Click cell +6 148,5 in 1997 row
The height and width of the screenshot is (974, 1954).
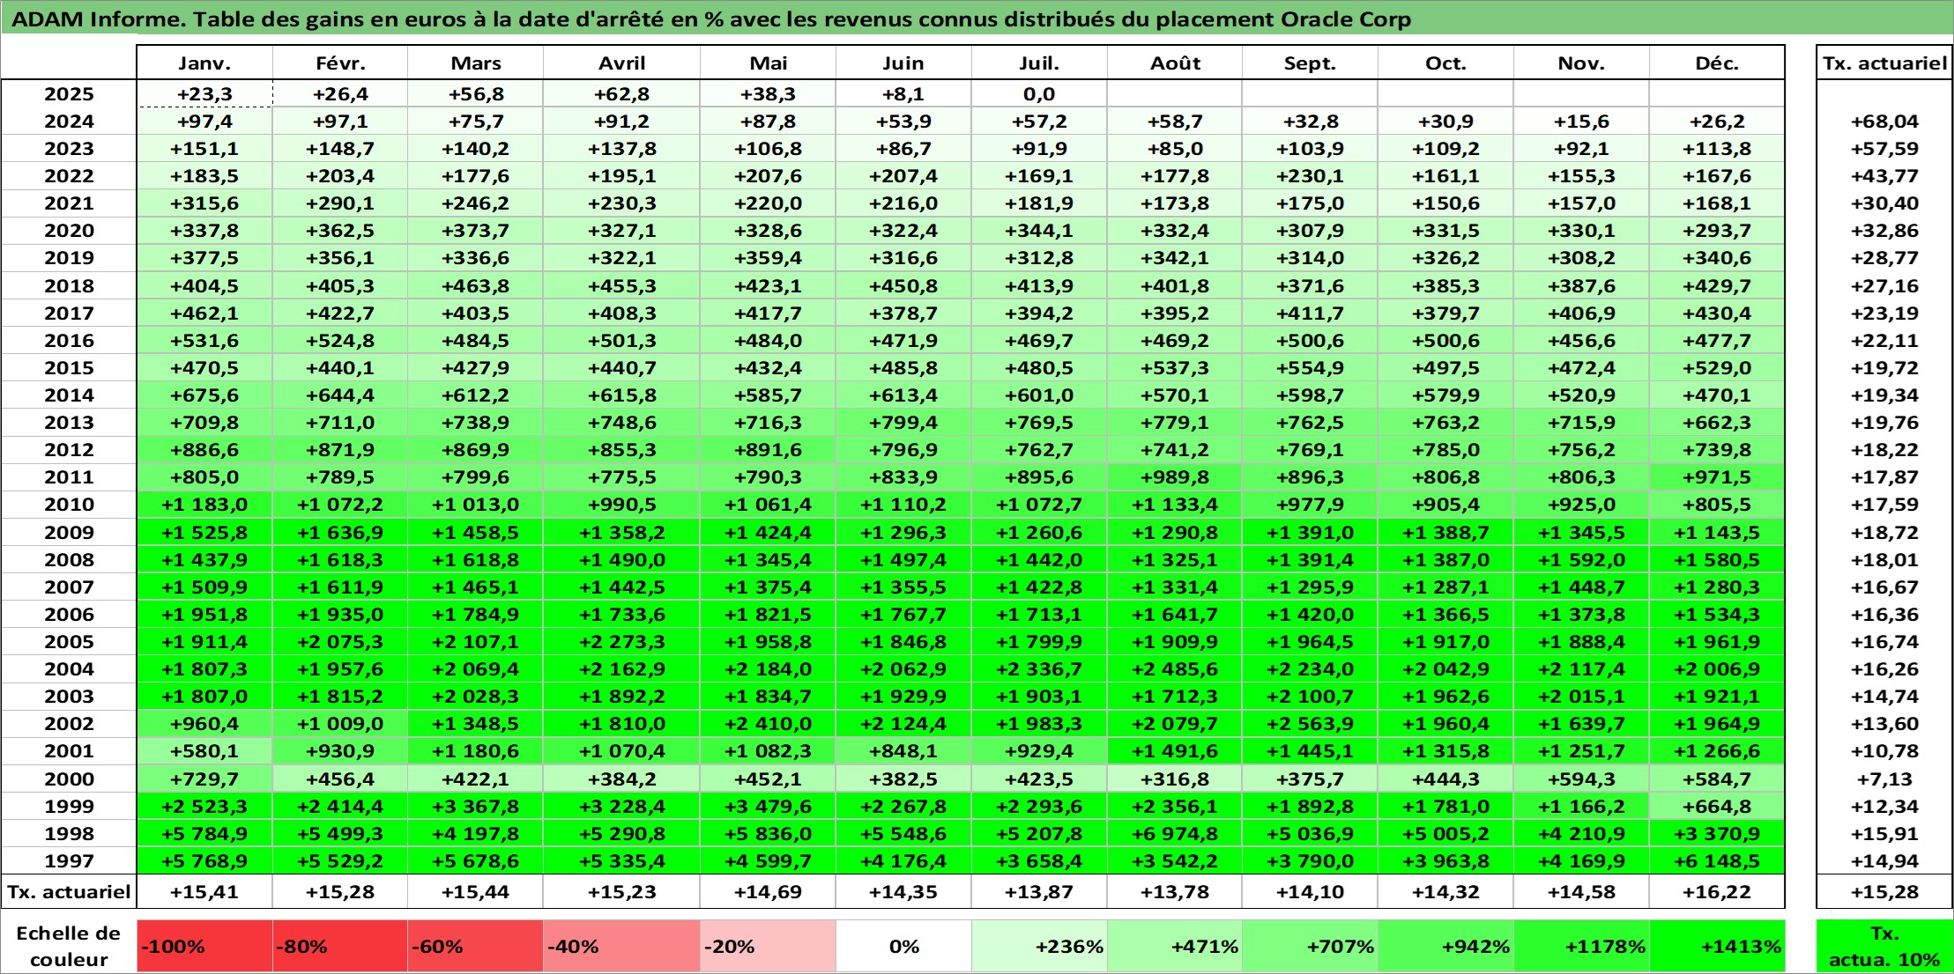[1717, 860]
